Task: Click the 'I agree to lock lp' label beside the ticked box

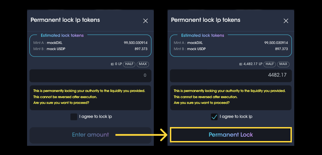Action: (x=236, y=117)
